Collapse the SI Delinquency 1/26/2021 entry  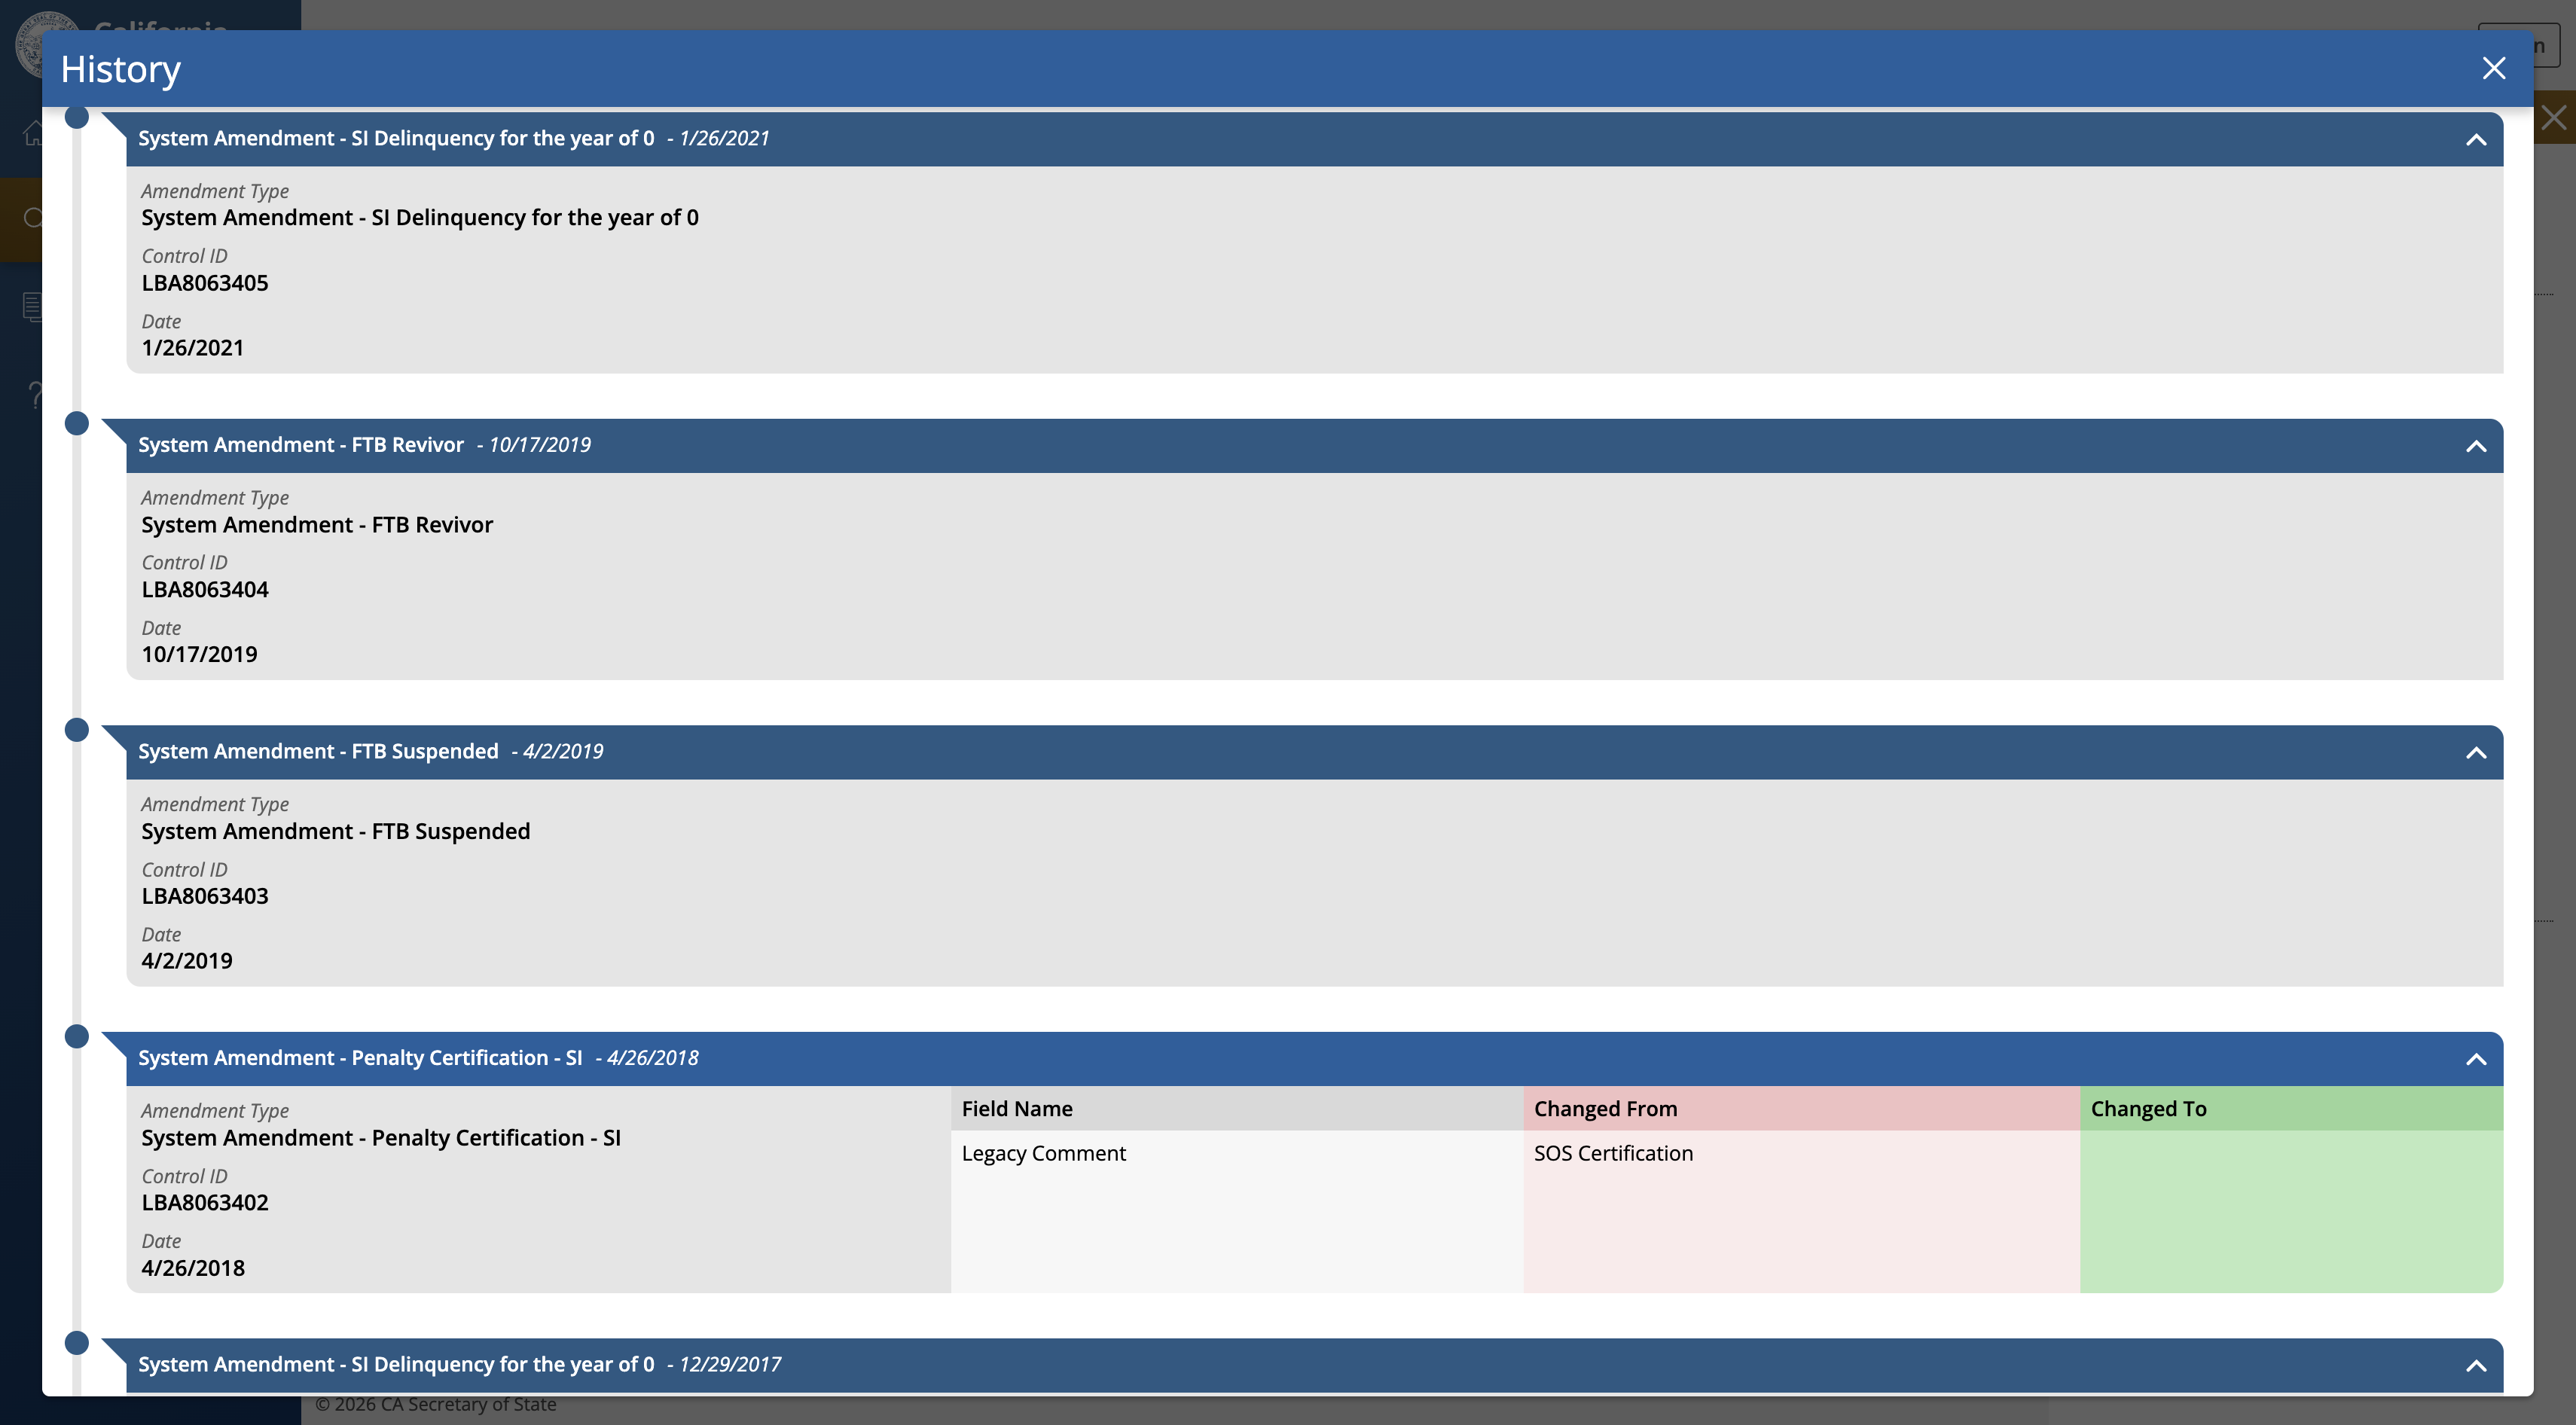pyautogui.click(x=2475, y=139)
